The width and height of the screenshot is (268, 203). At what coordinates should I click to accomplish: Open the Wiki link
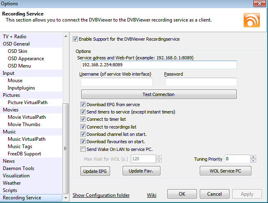coord(151,195)
